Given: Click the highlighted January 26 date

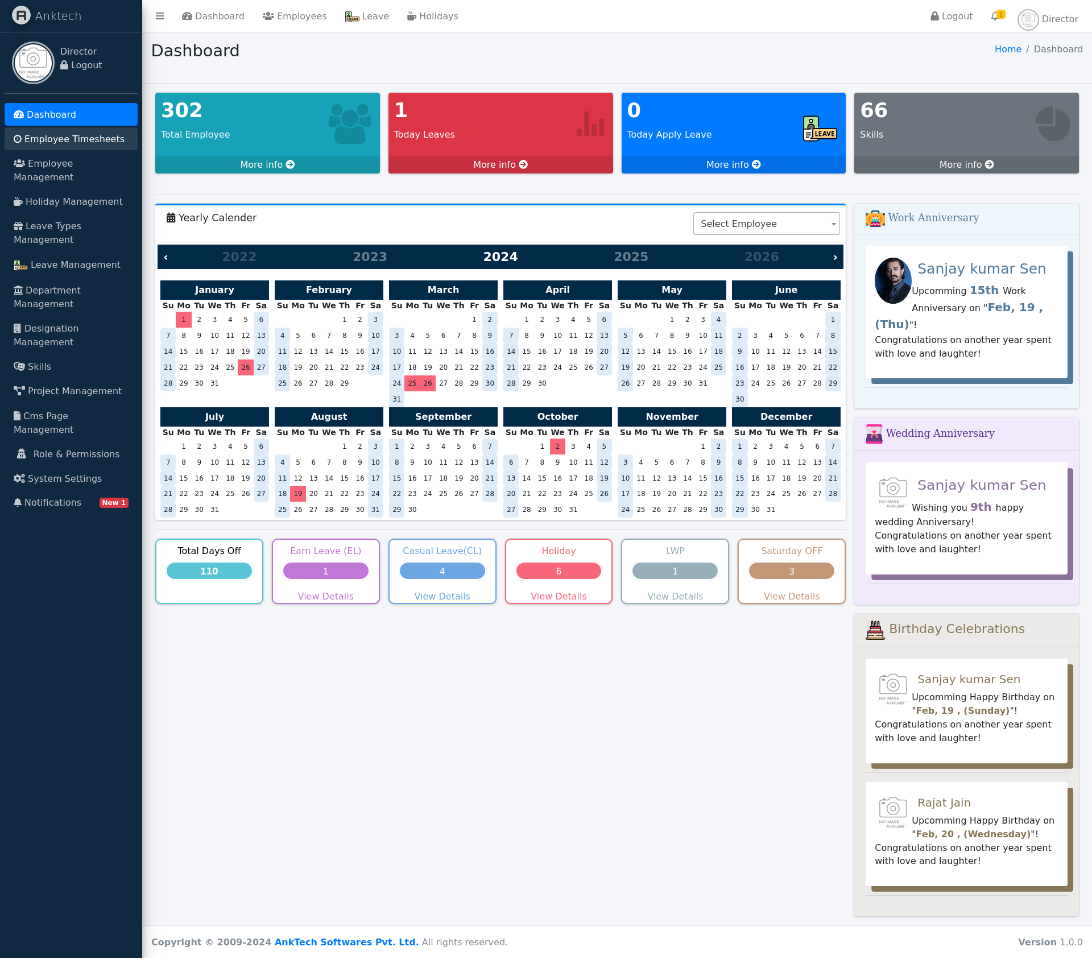Looking at the screenshot, I should (246, 367).
